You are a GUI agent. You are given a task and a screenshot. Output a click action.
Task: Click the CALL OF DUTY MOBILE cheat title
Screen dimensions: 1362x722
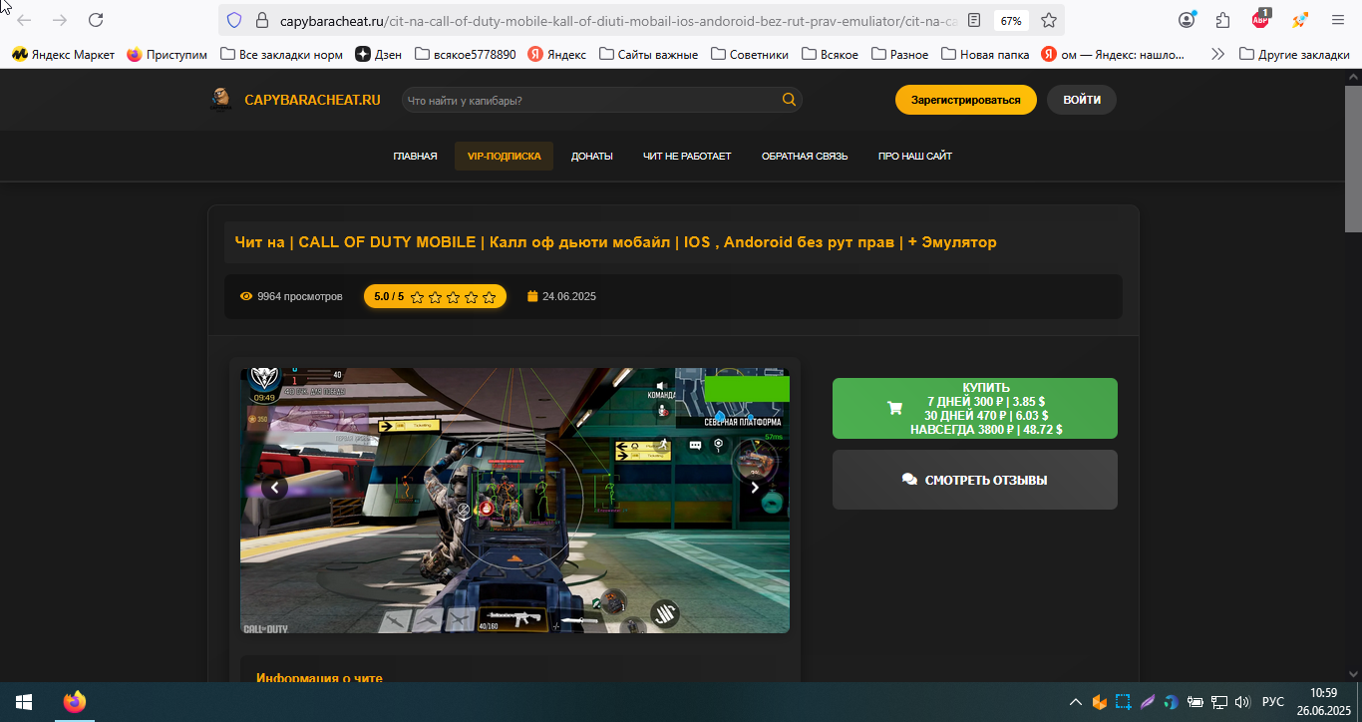pyautogui.click(x=615, y=241)
